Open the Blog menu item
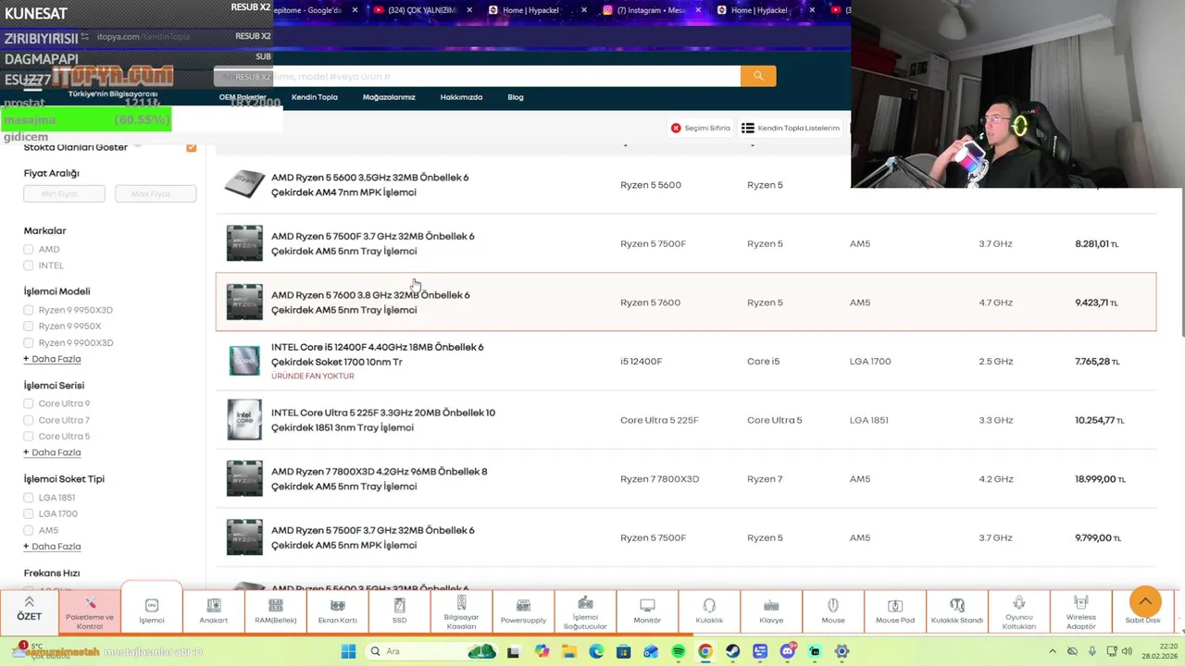Screen dimensions: 1185x666 [516, 97]
